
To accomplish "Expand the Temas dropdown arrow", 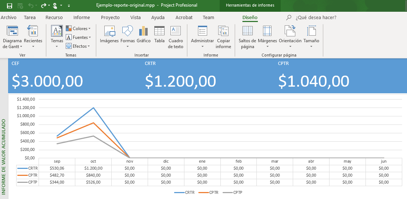I will tap(57, 47).
